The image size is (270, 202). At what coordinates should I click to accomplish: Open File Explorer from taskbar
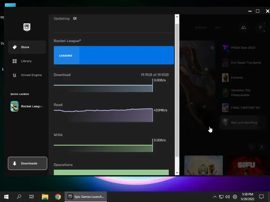[45, 197]
